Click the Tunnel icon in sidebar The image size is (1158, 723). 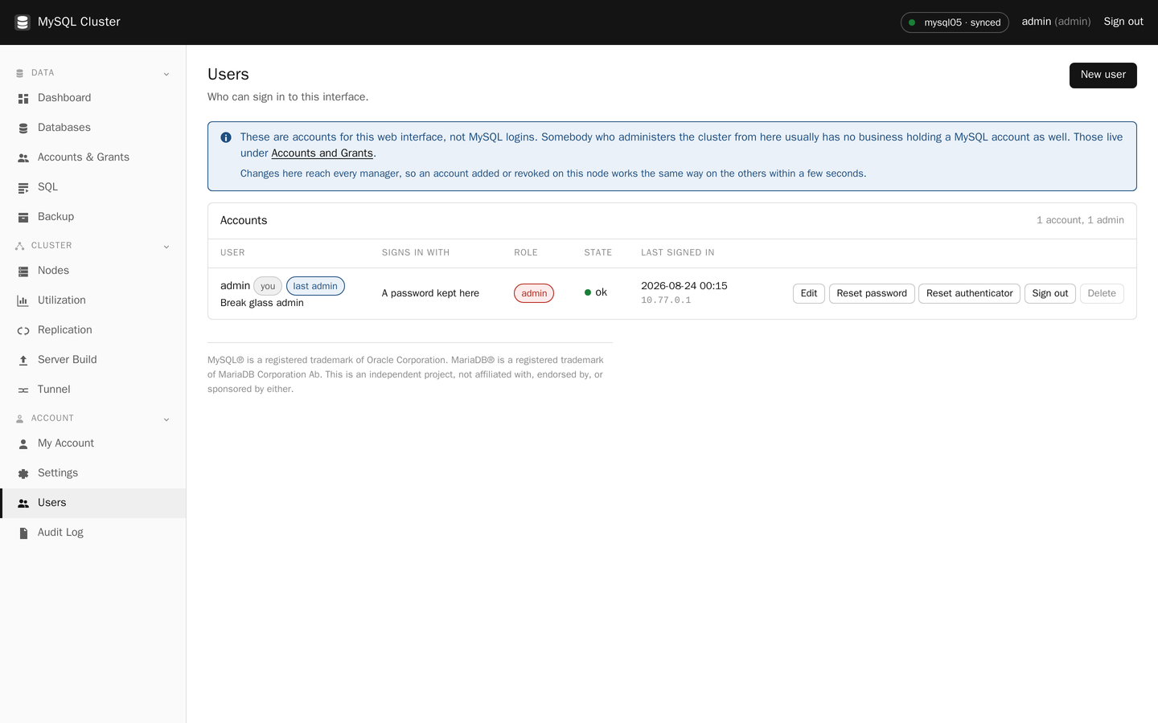tap(23, 390)
